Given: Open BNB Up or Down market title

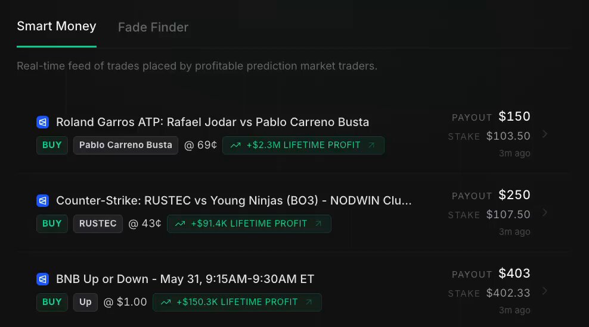Looking at the screenshot, I should point(185,279).
